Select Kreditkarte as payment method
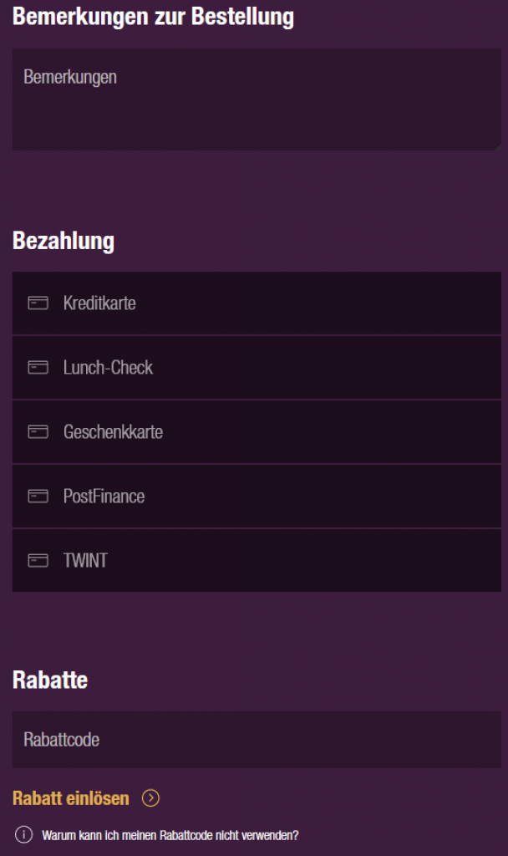 256,303
